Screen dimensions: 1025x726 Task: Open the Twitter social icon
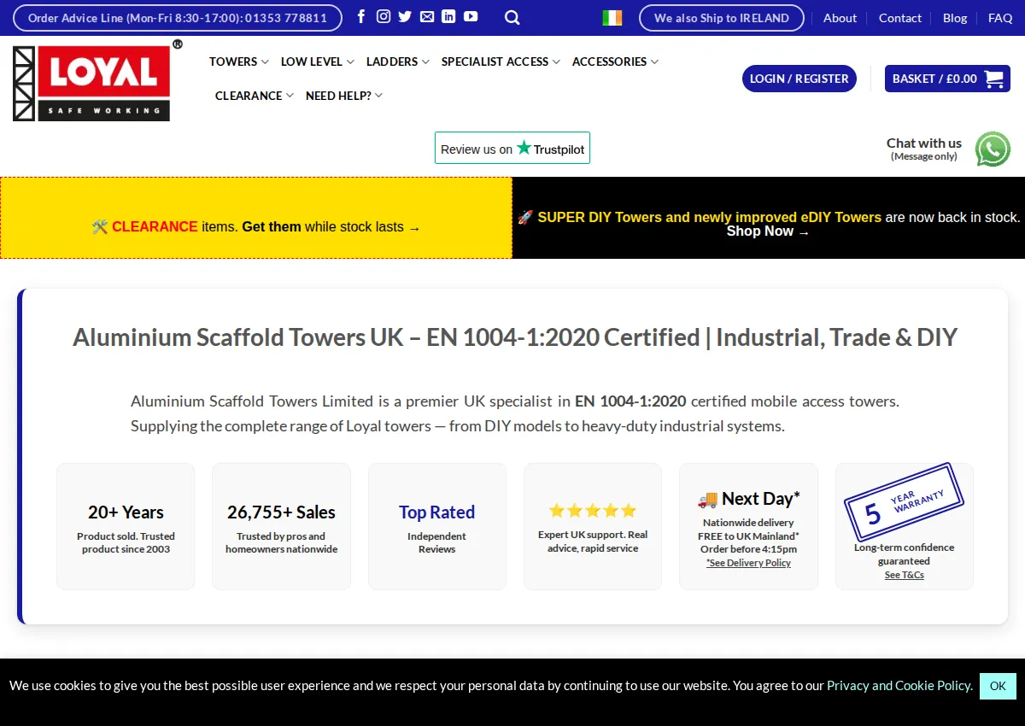point(405,16)
